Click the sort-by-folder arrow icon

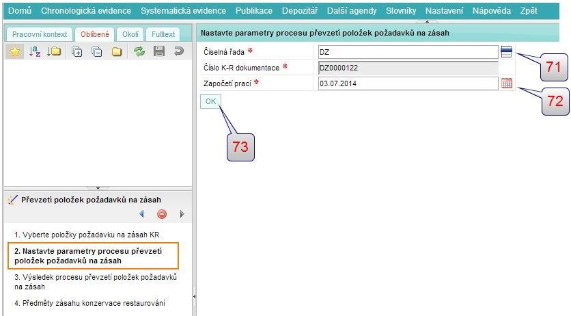pyautogui.click(x=54, y=52)
